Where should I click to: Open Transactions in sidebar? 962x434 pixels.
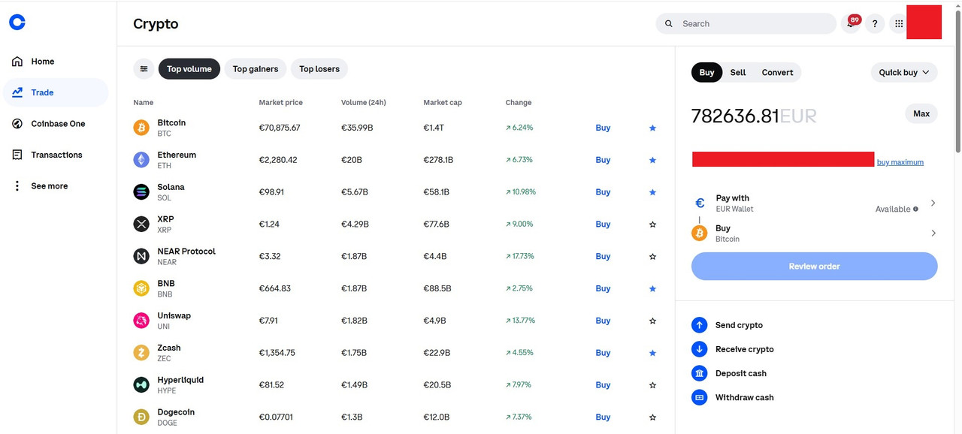[x=56, y=155]
